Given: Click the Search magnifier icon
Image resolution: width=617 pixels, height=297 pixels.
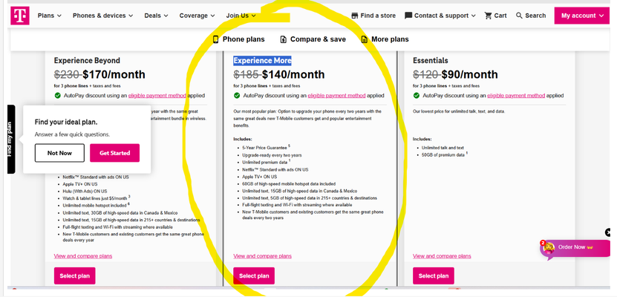Looking at the screenshot, I should 520,16.
